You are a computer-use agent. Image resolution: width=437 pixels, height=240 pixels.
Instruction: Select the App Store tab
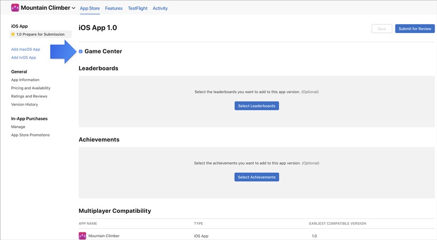(90, 8)
